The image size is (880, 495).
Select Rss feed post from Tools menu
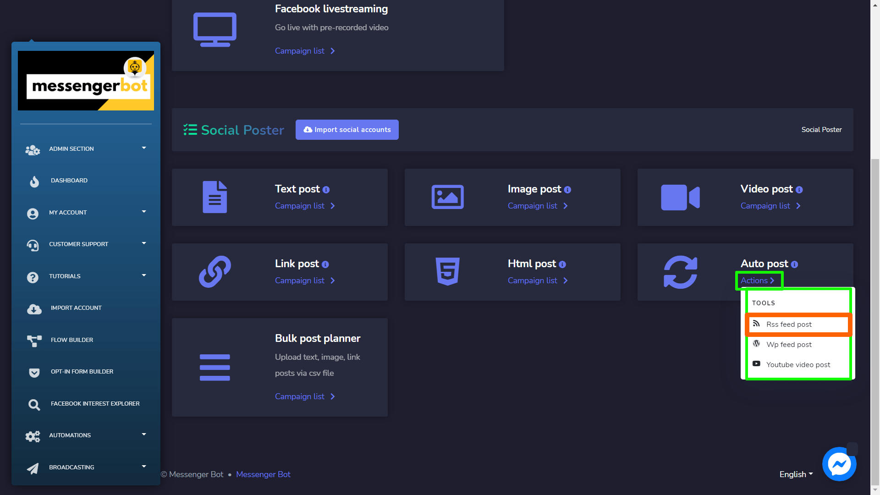[x=798, y=324]
